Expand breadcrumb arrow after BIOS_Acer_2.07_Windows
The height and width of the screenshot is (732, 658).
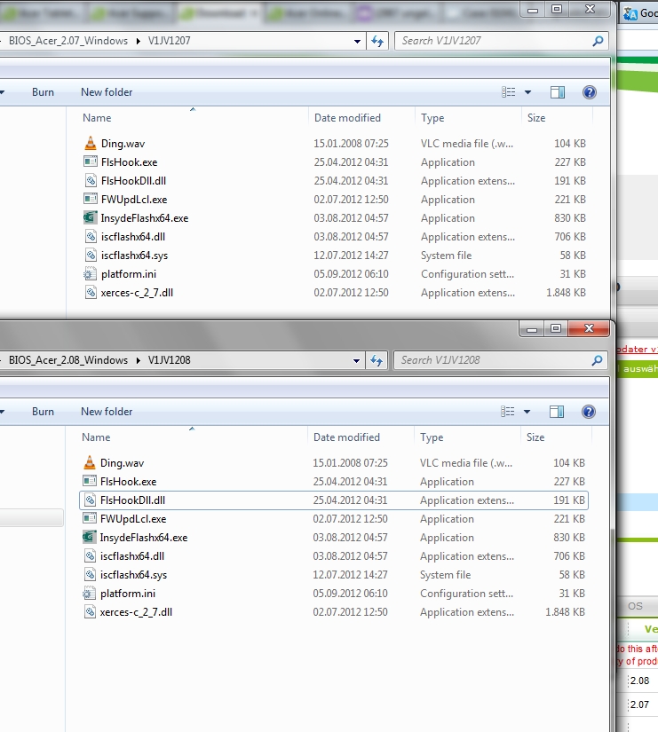pos(138,41)
